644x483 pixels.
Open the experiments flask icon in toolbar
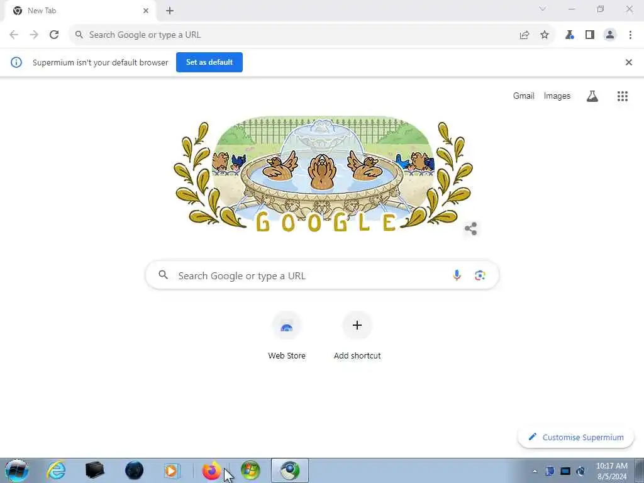(x=570, y=35)
